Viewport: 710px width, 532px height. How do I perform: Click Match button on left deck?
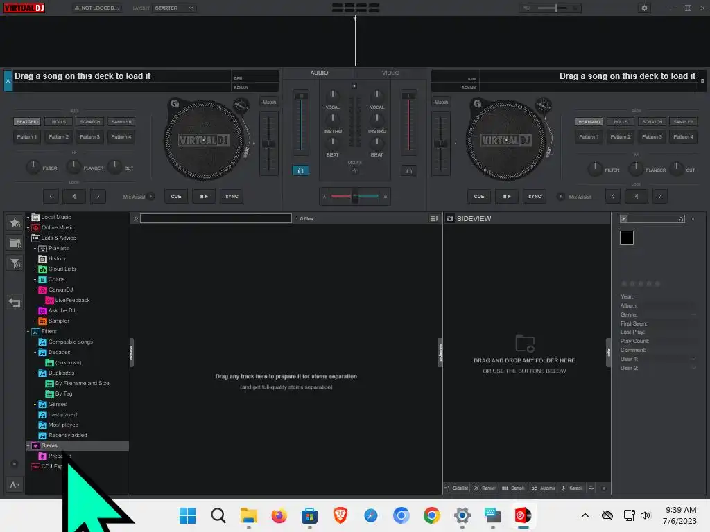click(x=269, y=103)
